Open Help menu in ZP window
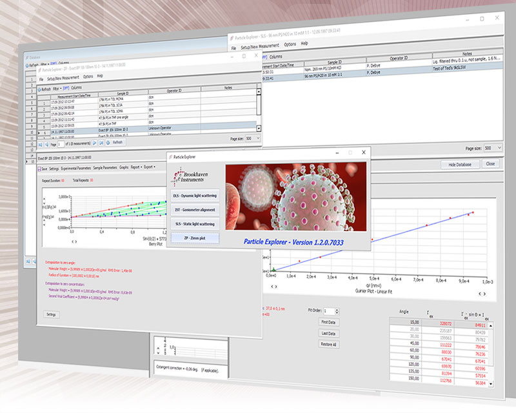Screen dimensions: 516x413 tap(100, 76)
